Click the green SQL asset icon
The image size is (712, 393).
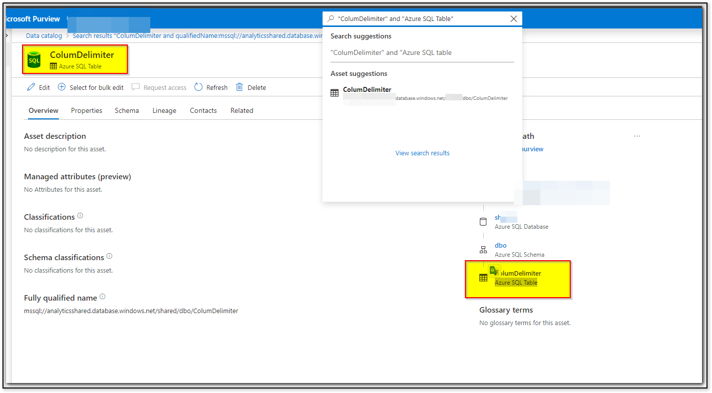tap(34, 59)
